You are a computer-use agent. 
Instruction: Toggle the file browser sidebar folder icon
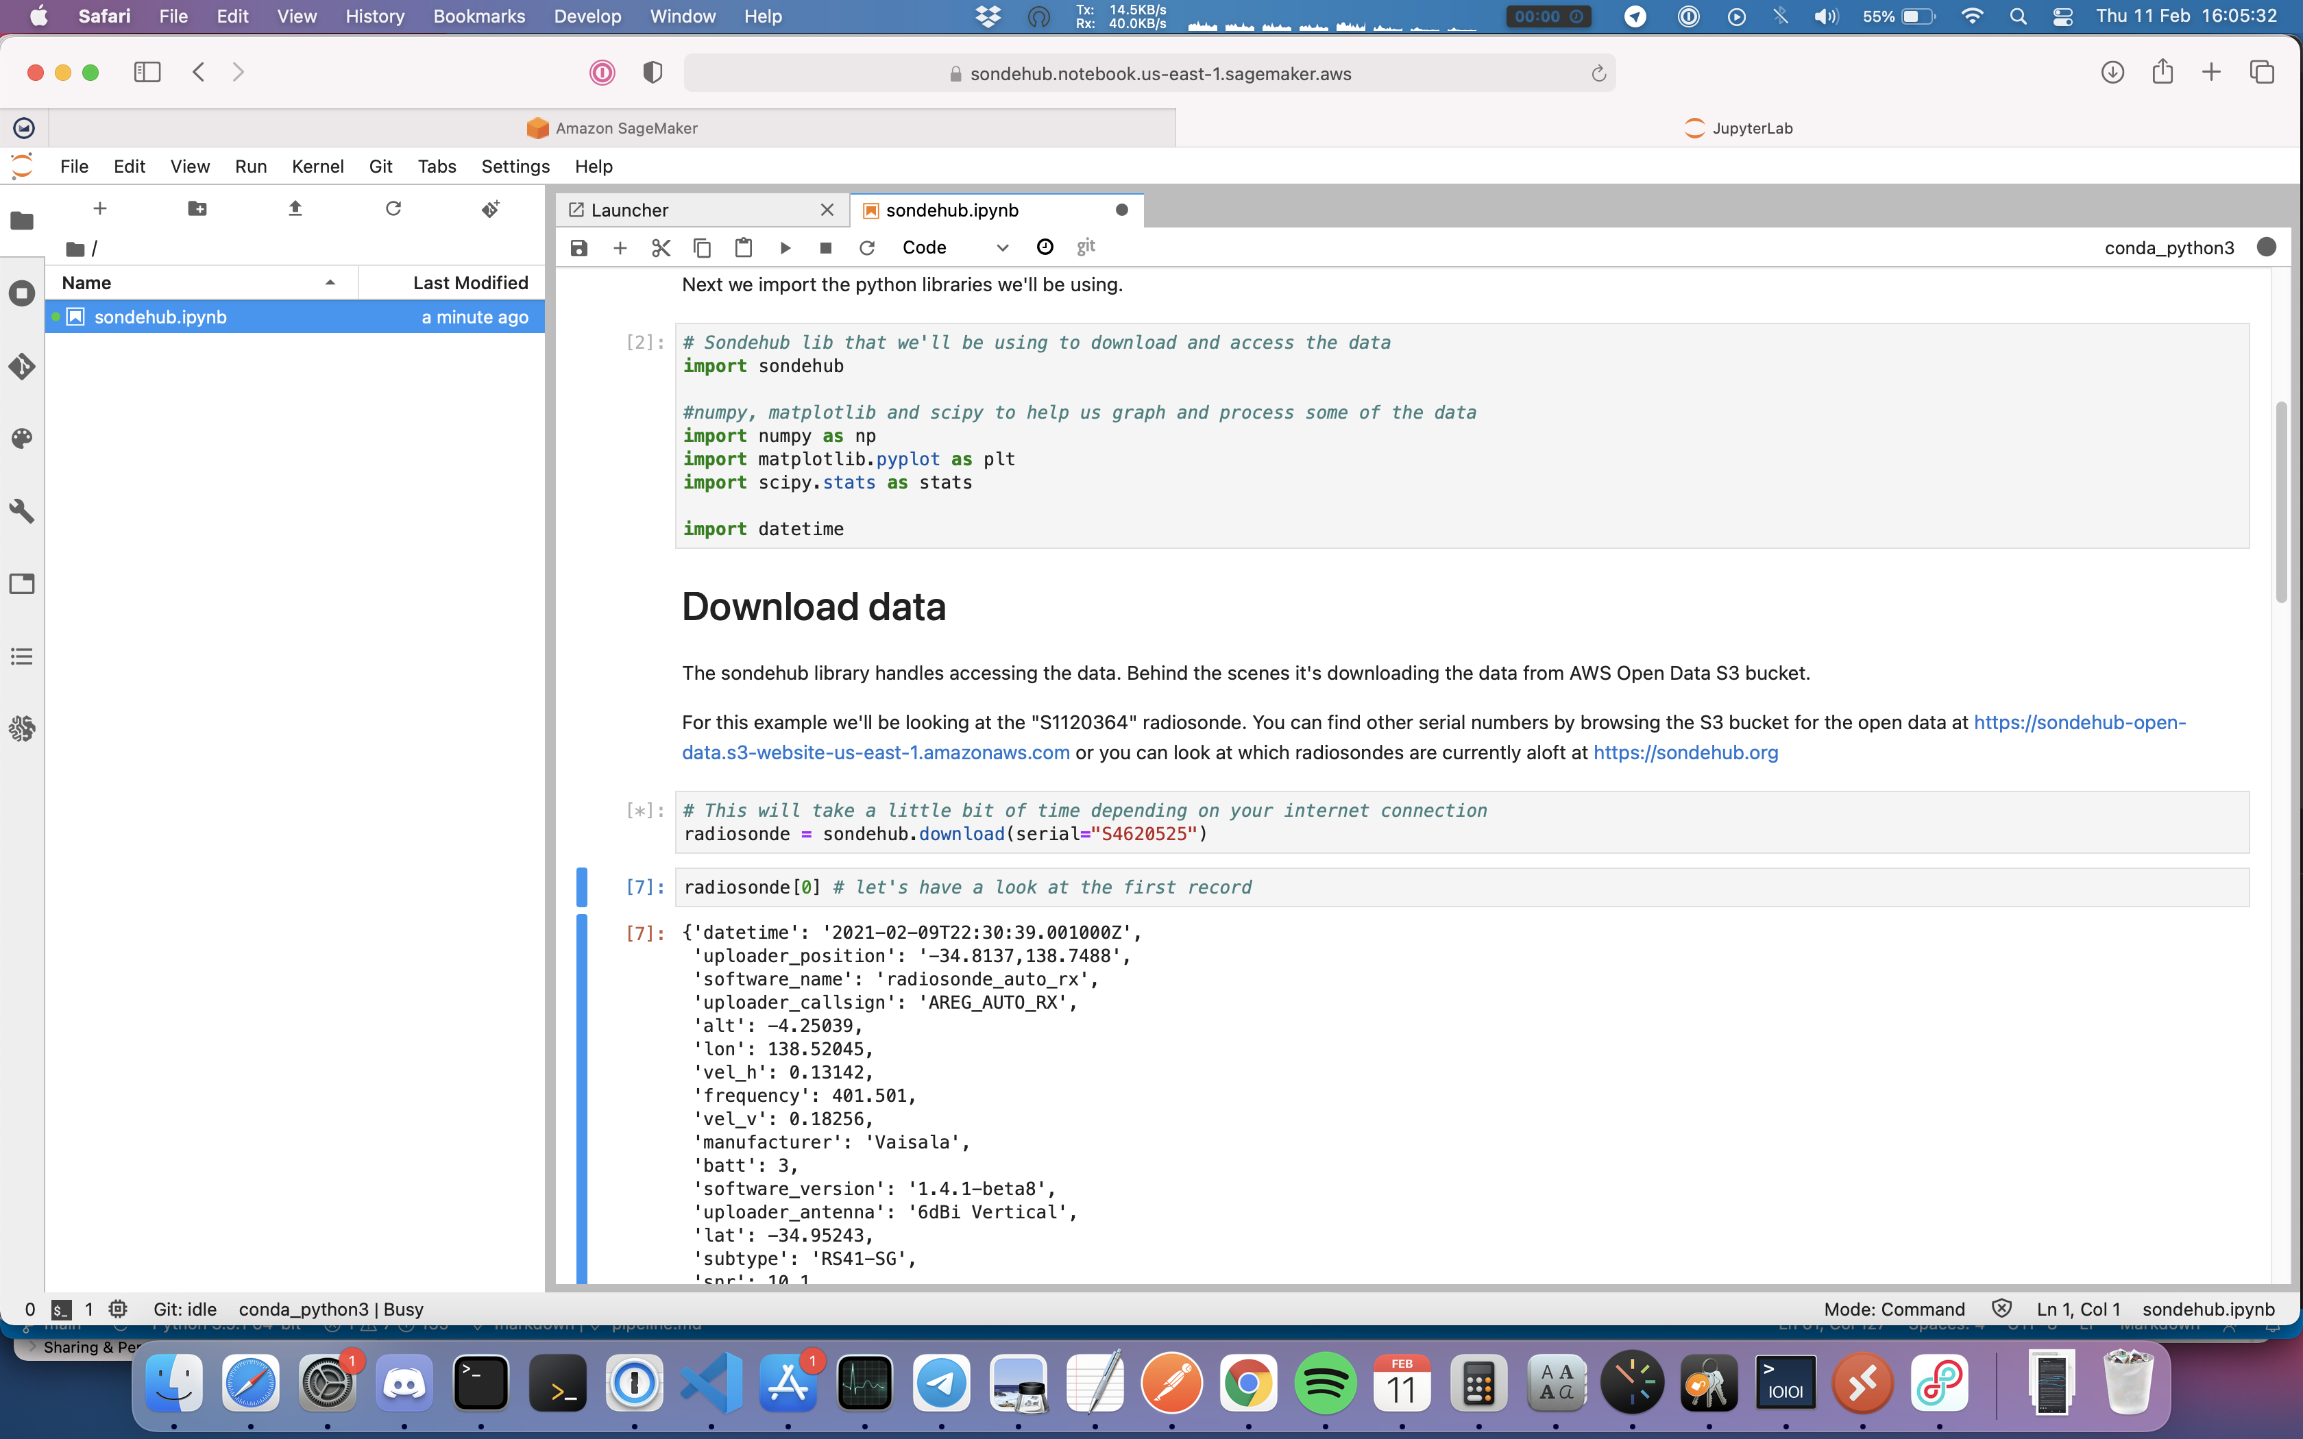point(22,221)
